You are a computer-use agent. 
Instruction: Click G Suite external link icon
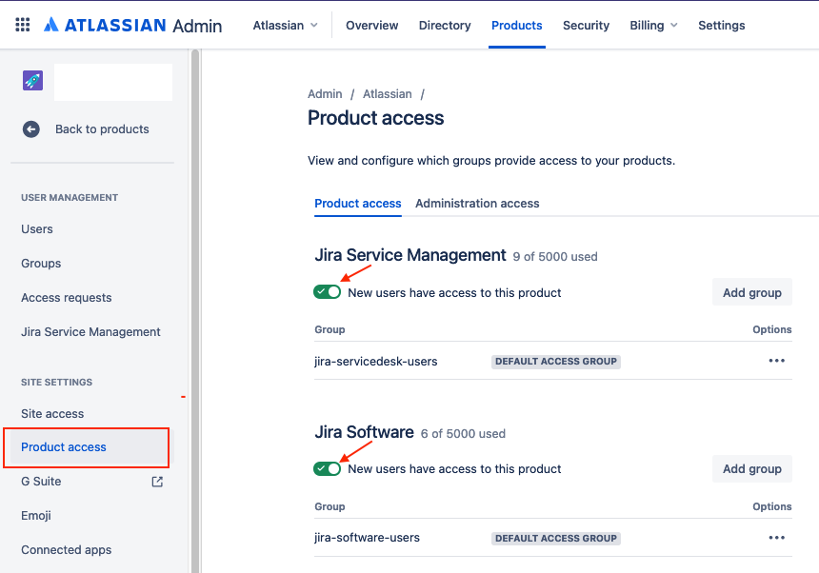click(157, 482)
